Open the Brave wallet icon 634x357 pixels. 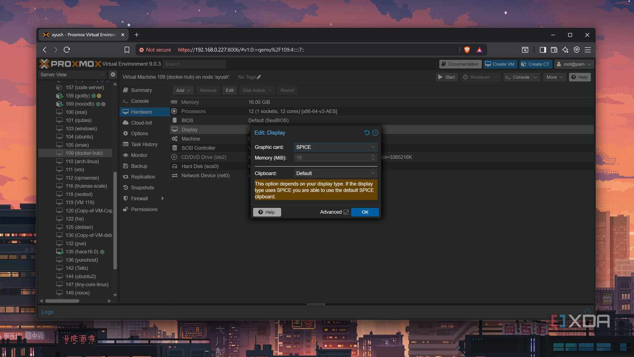pyautogui.click(x=554, y=50)
